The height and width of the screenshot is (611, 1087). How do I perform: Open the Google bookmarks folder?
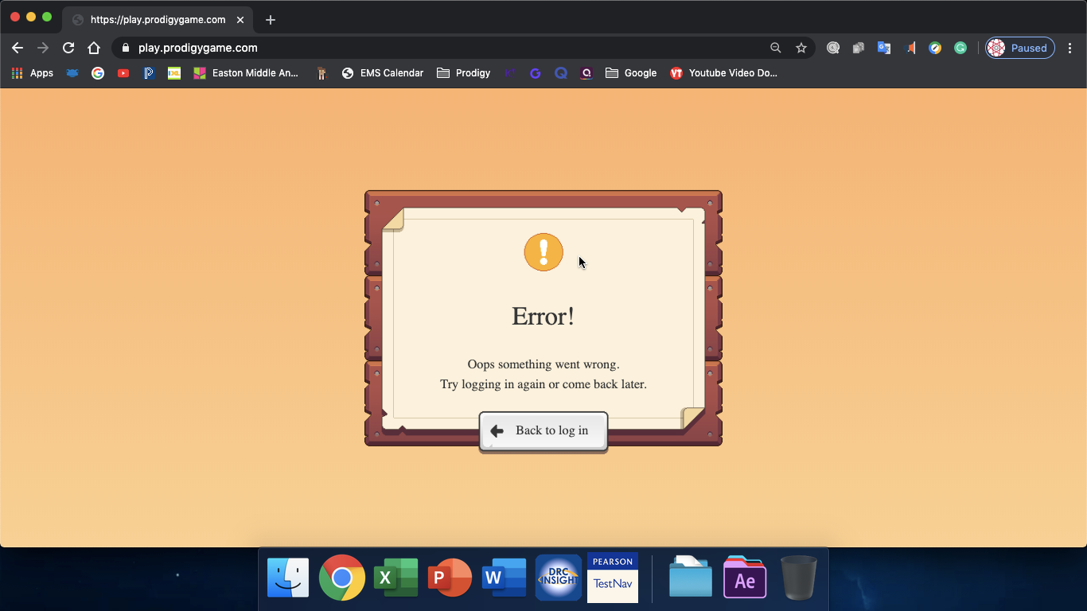pos(631,72)
